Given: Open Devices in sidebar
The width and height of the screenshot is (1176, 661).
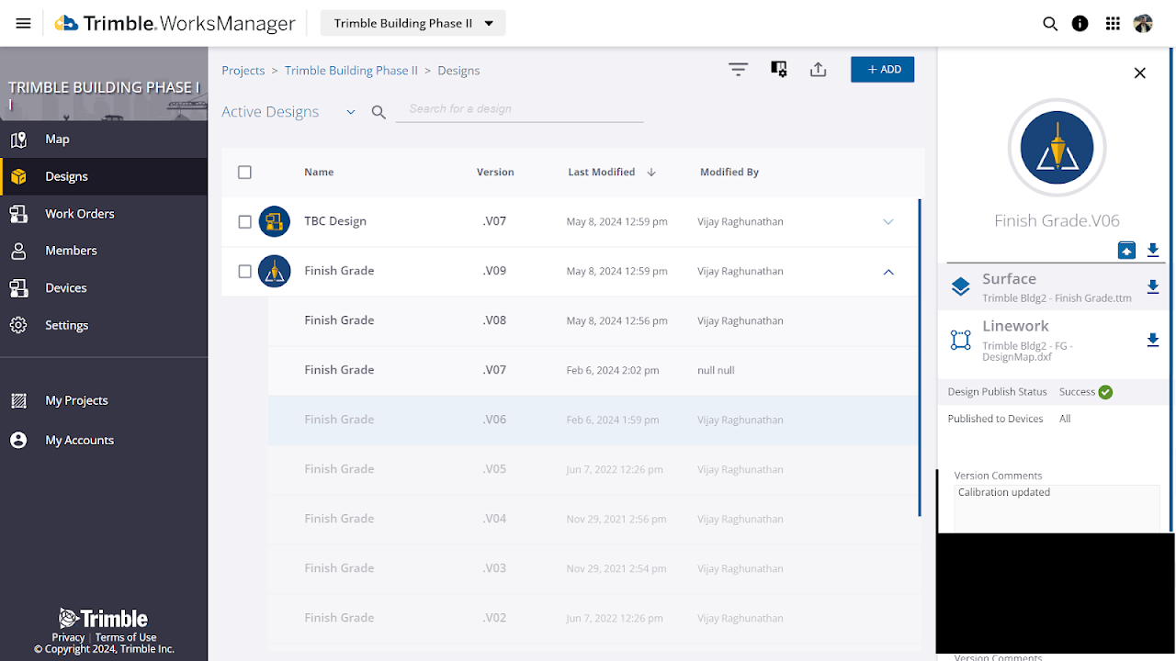Looking at the screenshot, I should pyautogui.click(x=104, y=288).
